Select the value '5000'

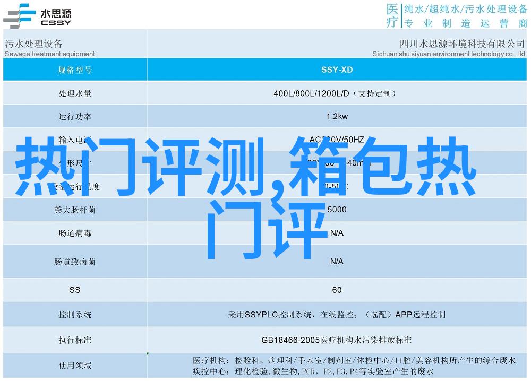tap(337, 210)
